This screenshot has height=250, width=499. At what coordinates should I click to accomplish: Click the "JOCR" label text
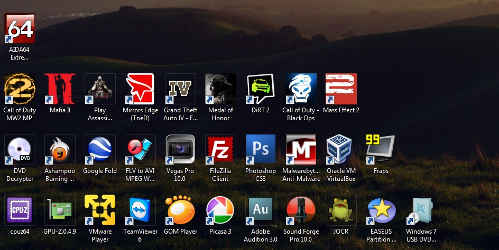point(341,232)
